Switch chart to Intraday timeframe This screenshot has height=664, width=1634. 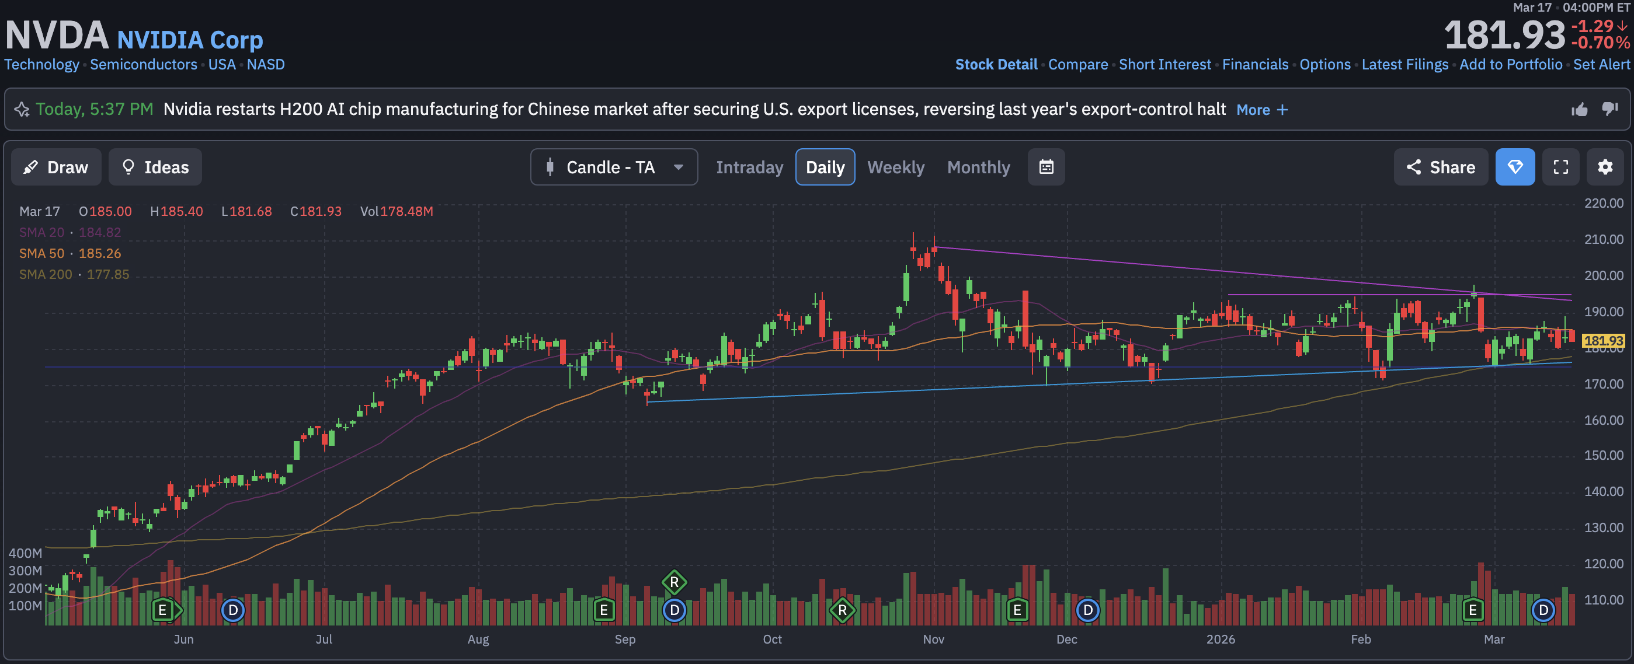click(x=749, y=167)
